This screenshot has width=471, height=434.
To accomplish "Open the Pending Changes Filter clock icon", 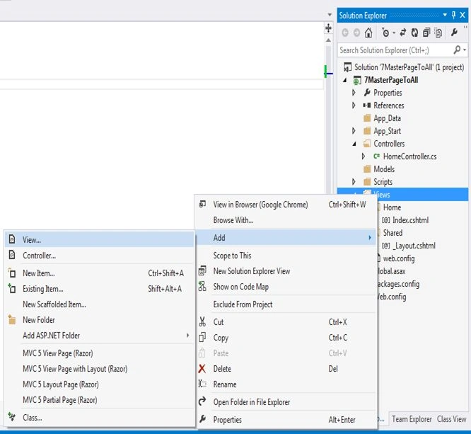I will point(385,33).
